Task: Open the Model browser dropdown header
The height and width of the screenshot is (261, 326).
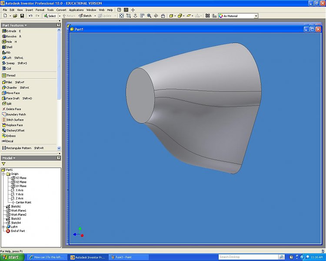Action: (x=9, y=158)
